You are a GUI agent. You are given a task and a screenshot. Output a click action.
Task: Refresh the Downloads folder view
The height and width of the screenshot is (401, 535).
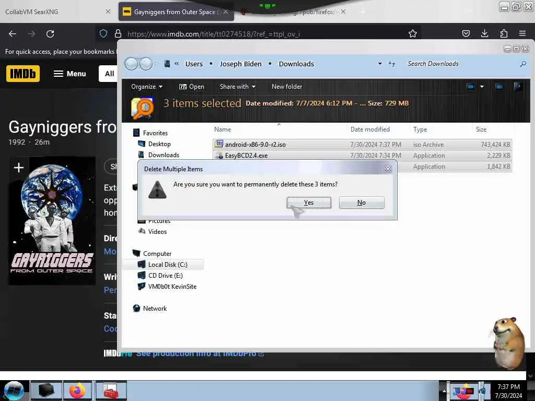(x=392, y=64)
